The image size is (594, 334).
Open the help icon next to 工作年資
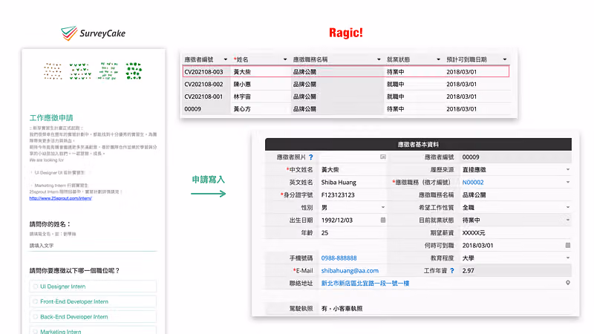[452, 271]
